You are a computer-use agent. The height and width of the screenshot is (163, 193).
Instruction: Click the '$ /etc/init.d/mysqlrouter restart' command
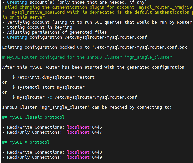coord(53,77)
